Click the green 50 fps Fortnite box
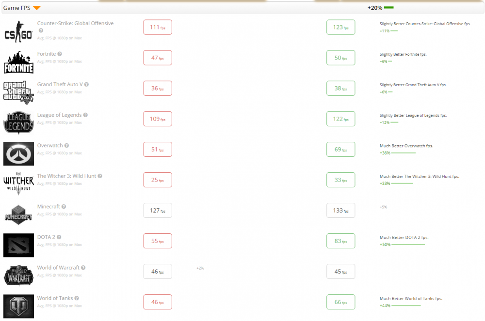The image size is (485, 321). 341,58
